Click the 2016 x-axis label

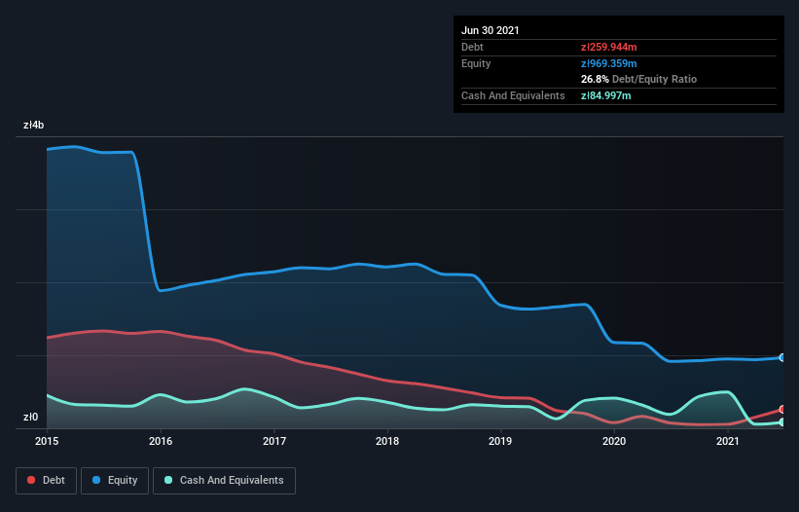[x=161, y=441]
